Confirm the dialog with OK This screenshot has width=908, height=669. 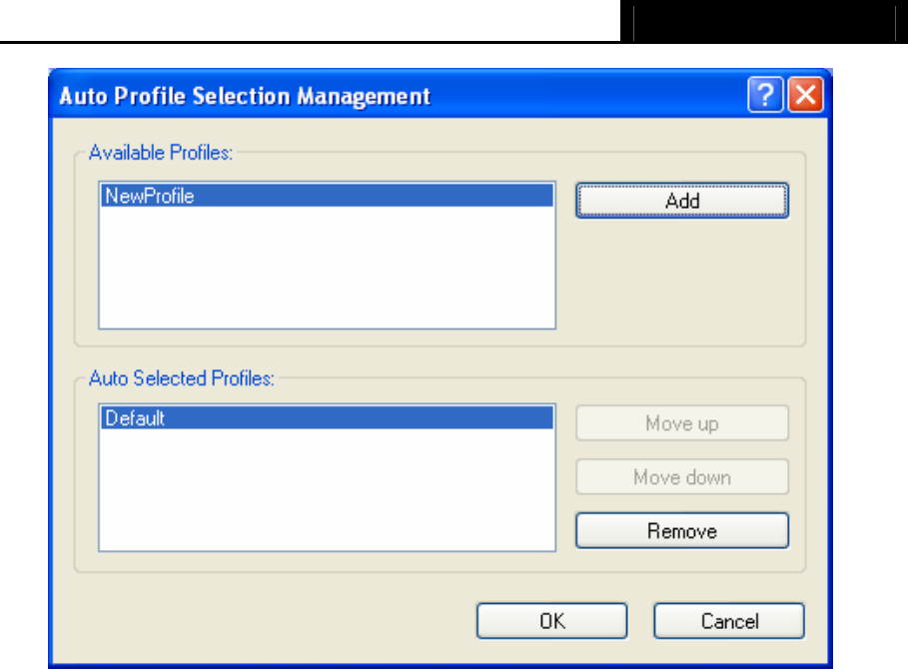(x=551, y=621)
